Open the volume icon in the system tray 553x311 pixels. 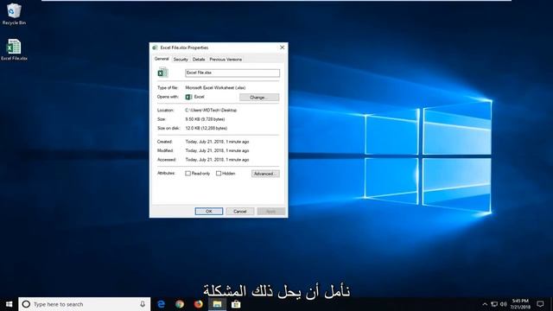pos(503,304)
